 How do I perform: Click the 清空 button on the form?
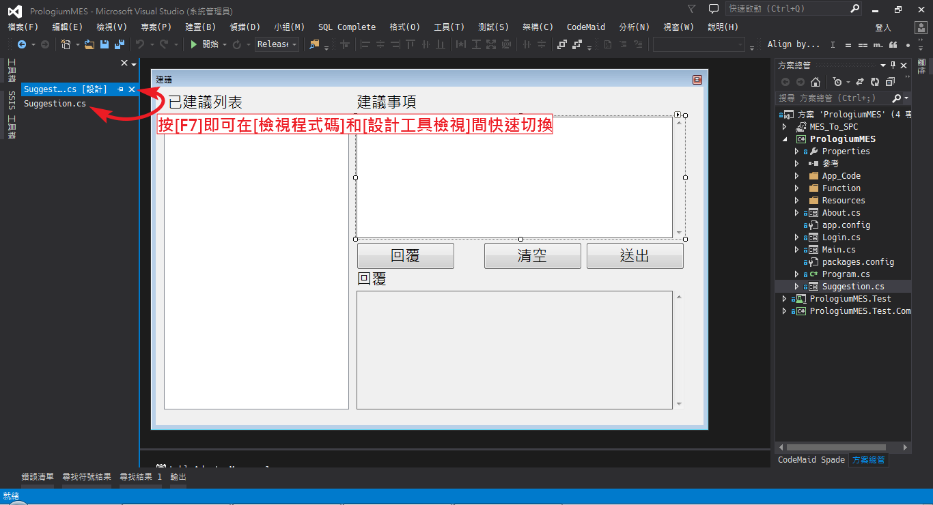(x=532, y=256)
